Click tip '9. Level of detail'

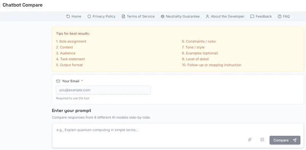click(195, 59)
